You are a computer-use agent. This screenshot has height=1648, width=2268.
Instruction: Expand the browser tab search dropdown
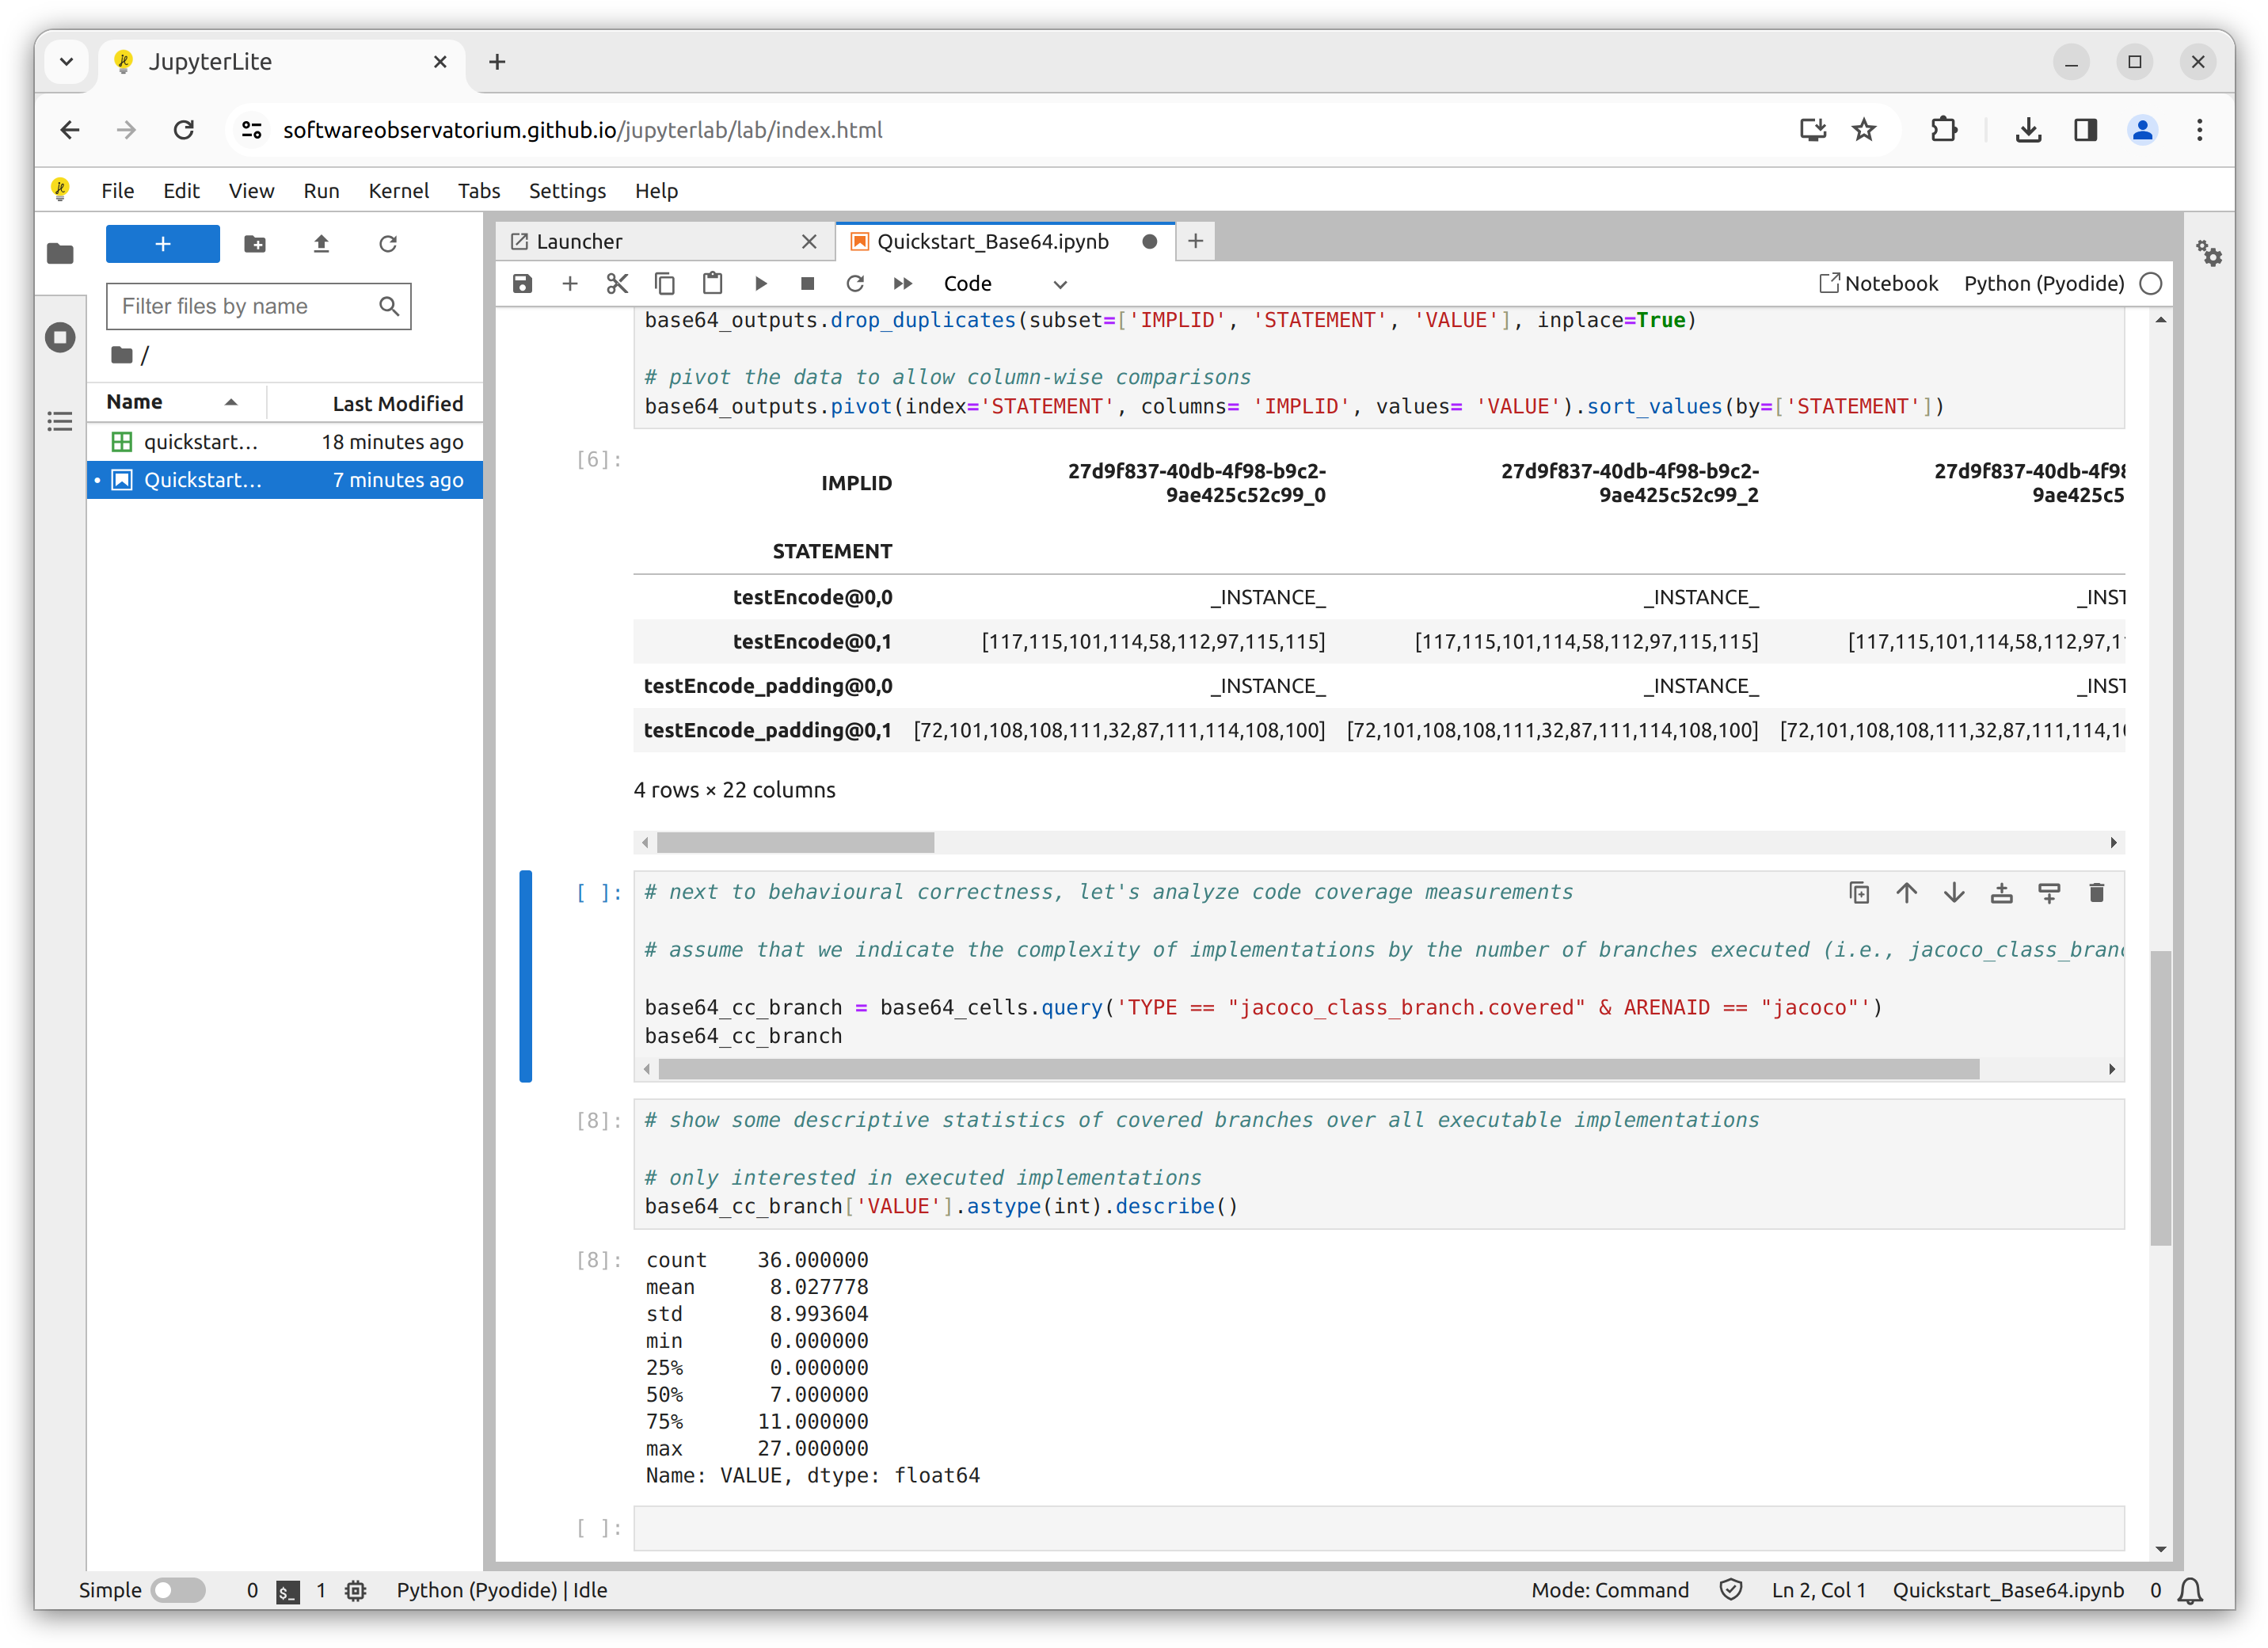(66, 62)
